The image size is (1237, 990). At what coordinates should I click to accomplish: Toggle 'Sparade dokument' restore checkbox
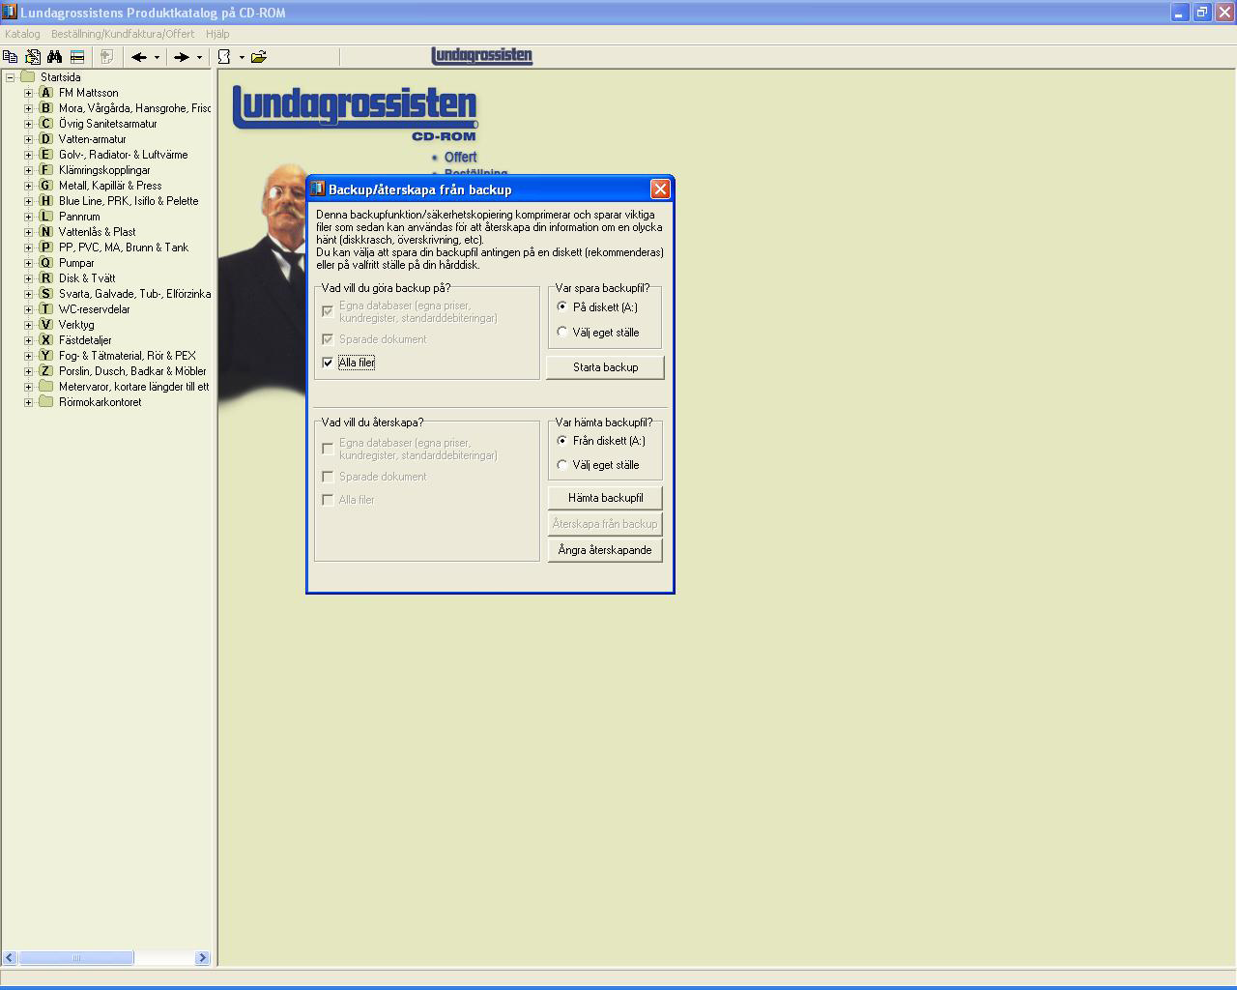coord(328,477)
